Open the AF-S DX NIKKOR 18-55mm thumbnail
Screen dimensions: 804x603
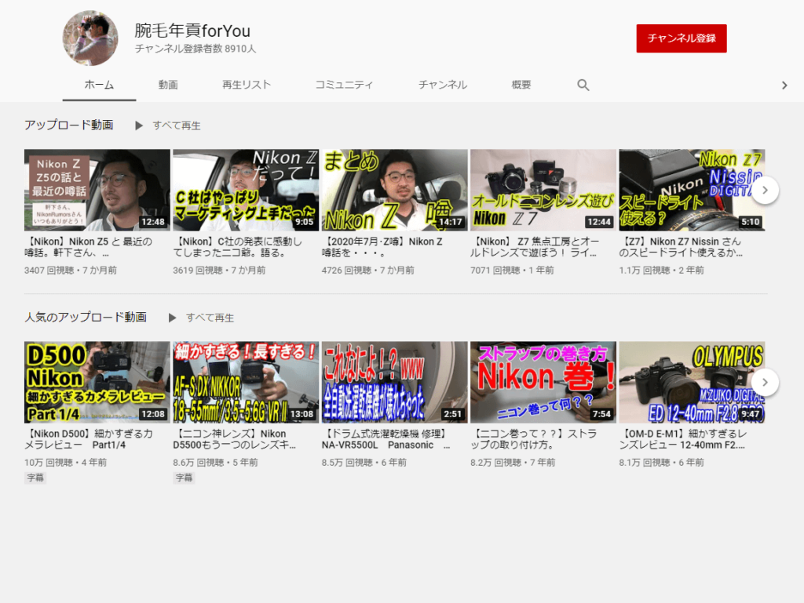[246, 383]
